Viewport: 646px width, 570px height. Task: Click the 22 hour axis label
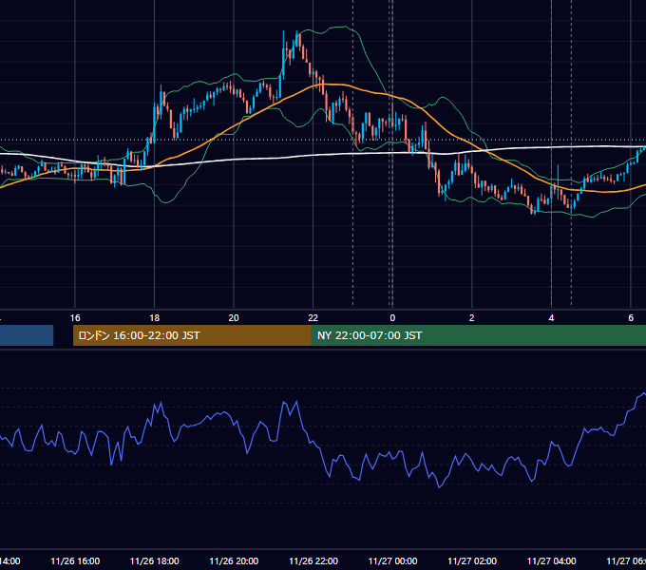point(313,318)
